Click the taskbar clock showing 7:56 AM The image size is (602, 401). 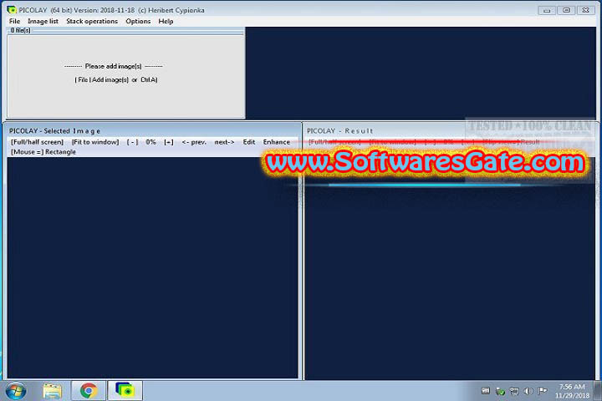pos(572,391)
